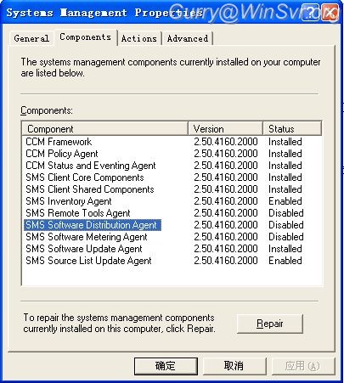
Task: Select SMS Remote Tools Agent
Action: tap(78, 213)
